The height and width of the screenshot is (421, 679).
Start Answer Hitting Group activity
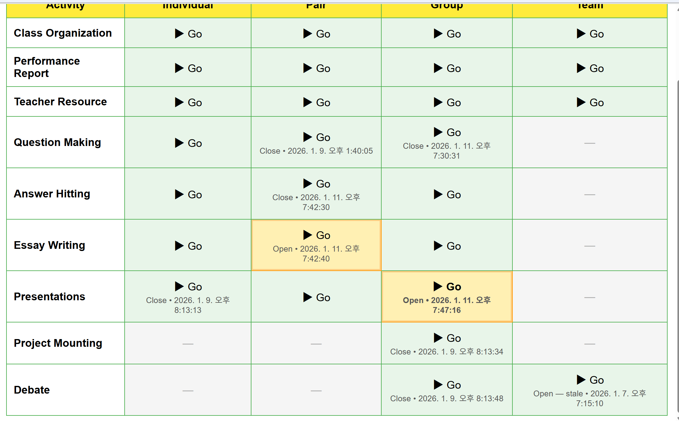[x=447, y=194]
